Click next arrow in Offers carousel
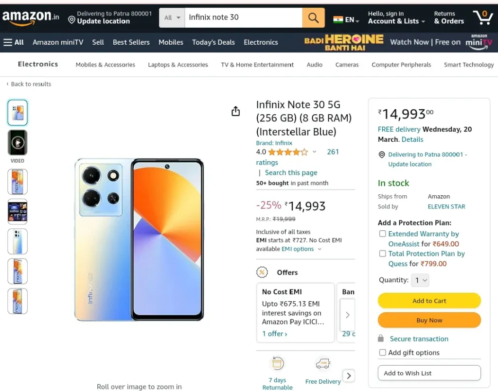The width and height of the screenshot is (498, 391). [347, 315]
